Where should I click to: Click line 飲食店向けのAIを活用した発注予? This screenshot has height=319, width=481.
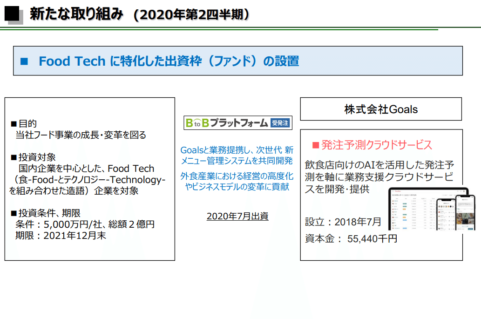click(379, 165)
